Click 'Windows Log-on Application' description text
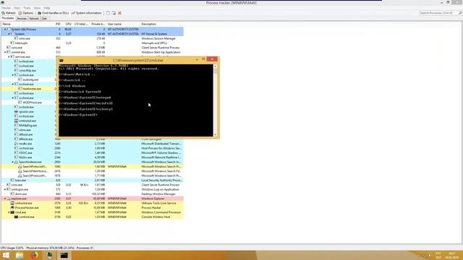 tap(160, 189)
